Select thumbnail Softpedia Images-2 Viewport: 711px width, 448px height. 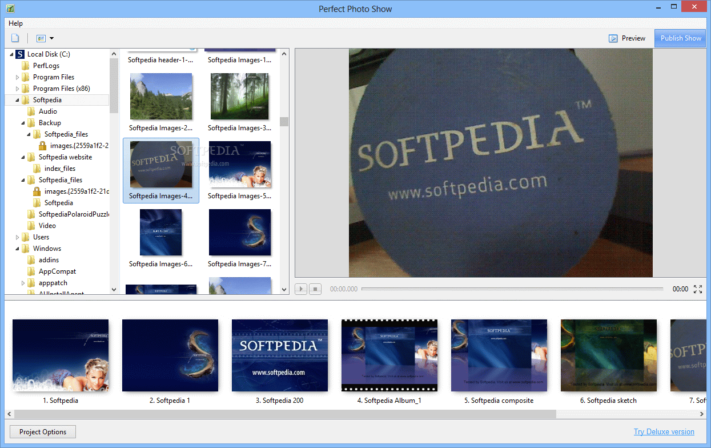point(160,97)
